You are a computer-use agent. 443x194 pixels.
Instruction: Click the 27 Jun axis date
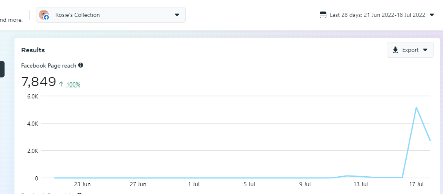[x=138, y=185]
